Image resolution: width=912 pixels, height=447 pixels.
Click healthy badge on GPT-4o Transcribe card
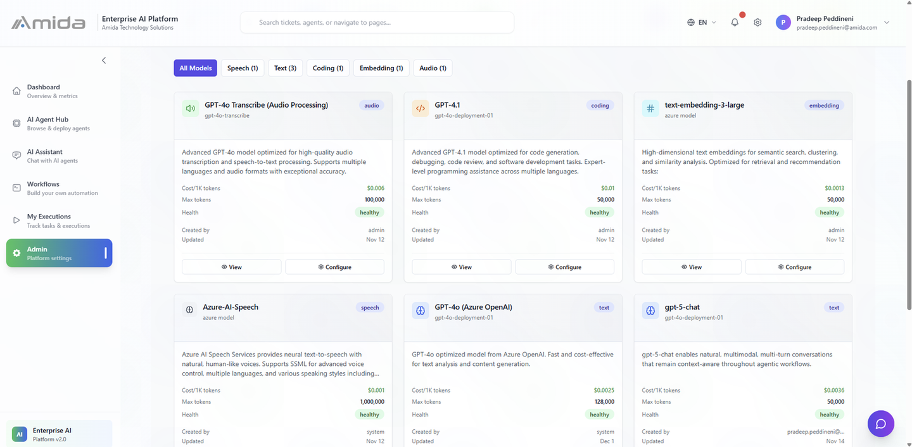370,213
